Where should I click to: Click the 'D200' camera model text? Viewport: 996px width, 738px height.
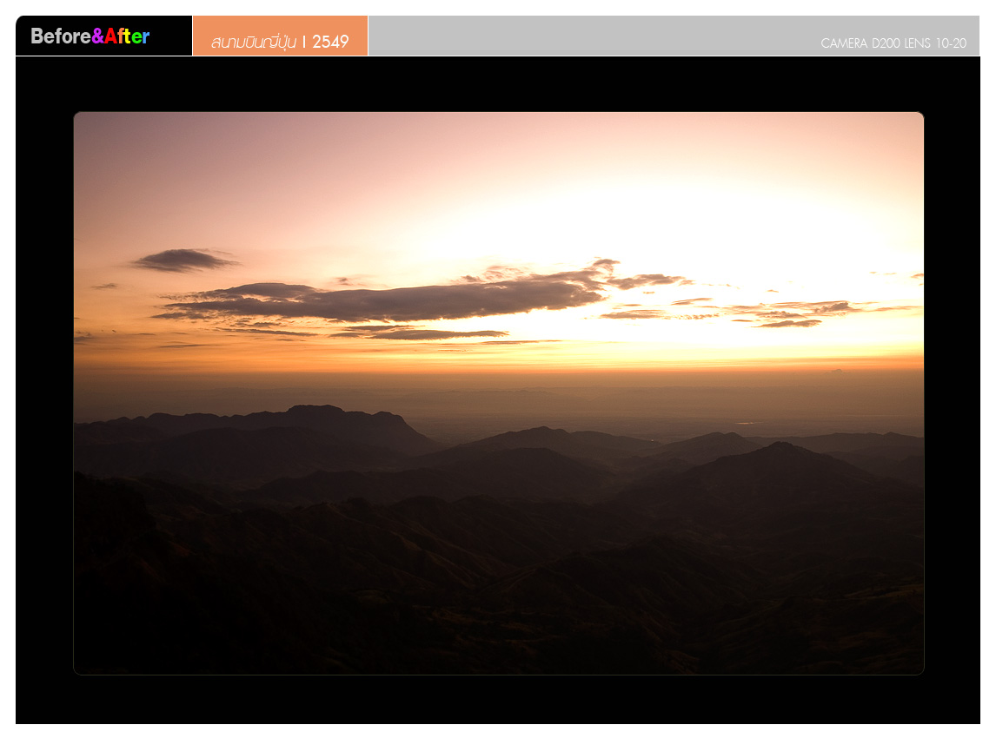[886, 43]
